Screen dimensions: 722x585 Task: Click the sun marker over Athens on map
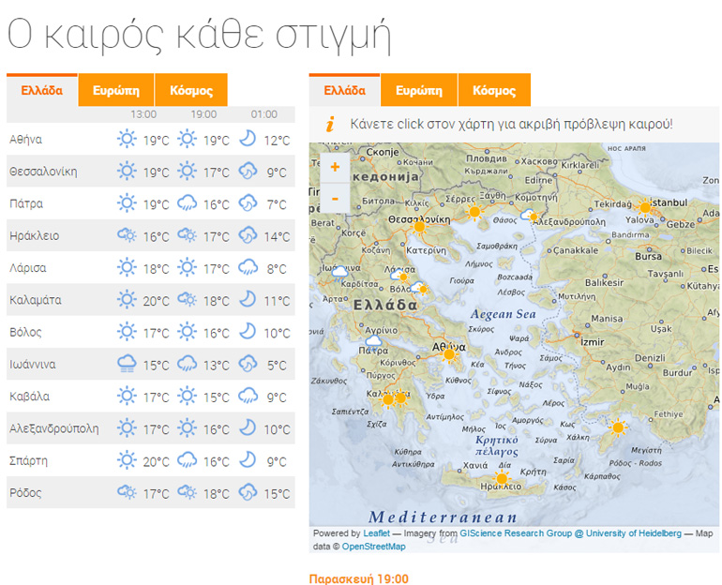[x=449, y=353]
